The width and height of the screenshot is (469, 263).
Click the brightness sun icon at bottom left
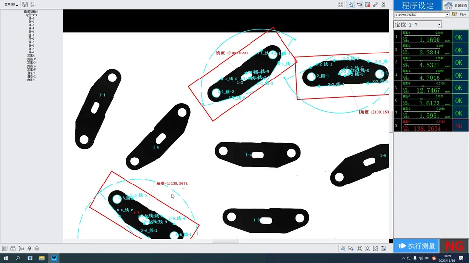[x=29, y=248]
